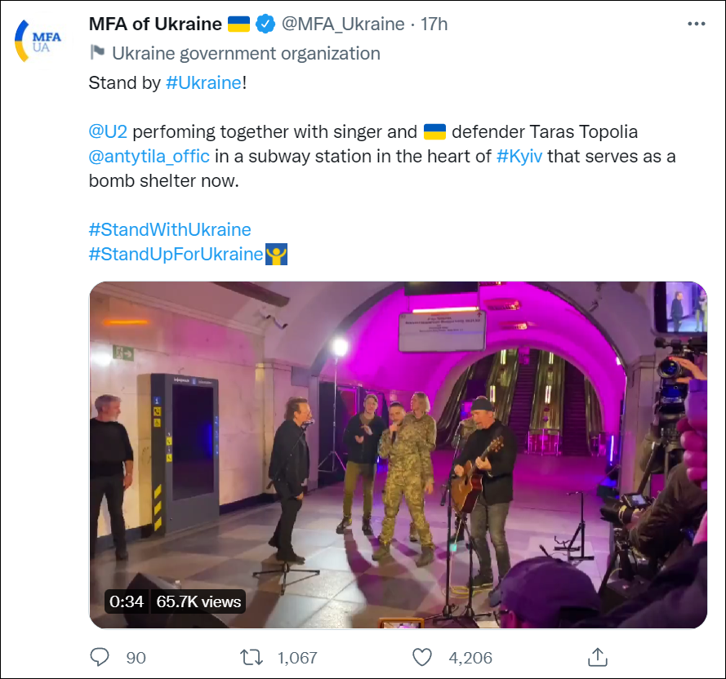Screen dimensions: 726x679
Task: Click the government organization flag icon
Action: [97, 54]
